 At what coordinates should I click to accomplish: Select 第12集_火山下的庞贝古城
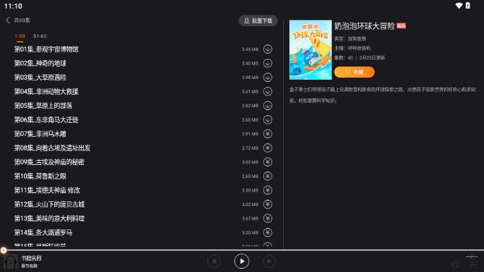[x=49, y=204]
